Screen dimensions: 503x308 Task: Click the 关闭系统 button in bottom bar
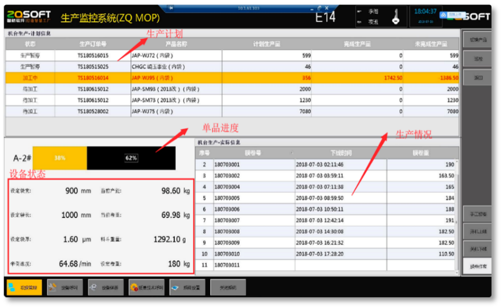228,287
